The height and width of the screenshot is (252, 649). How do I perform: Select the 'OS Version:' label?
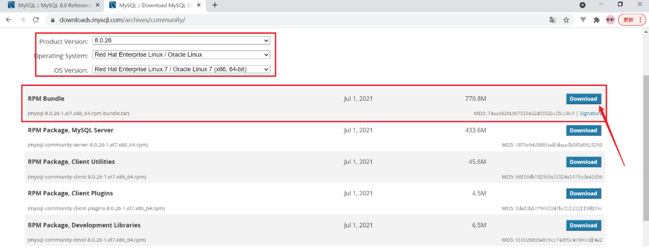(x=71, y=70)
